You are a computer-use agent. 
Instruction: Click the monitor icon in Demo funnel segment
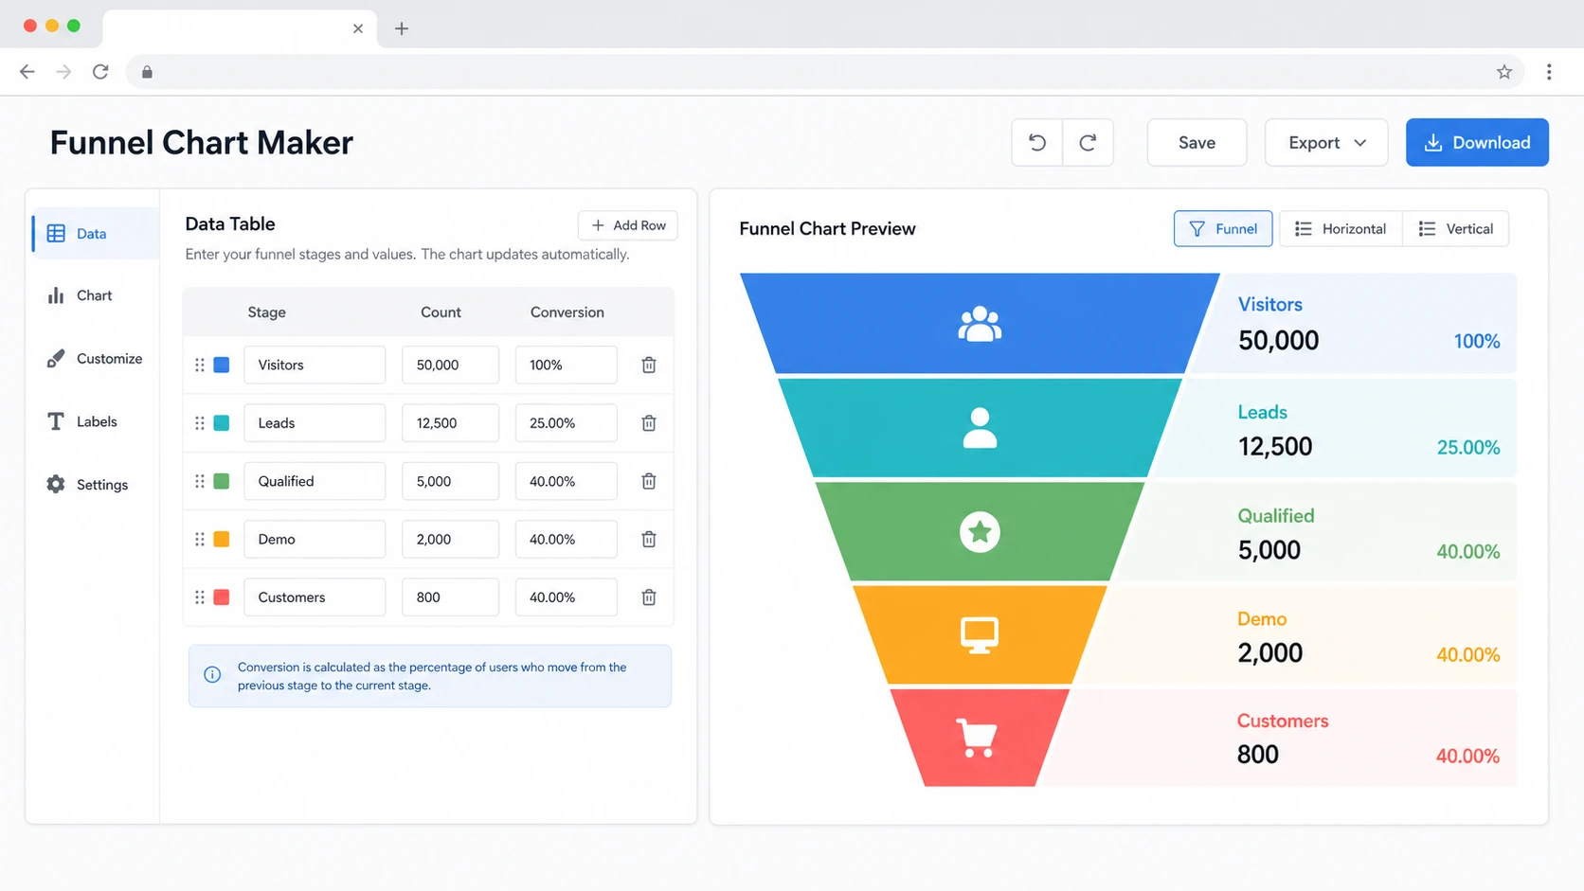pos(980,634)
